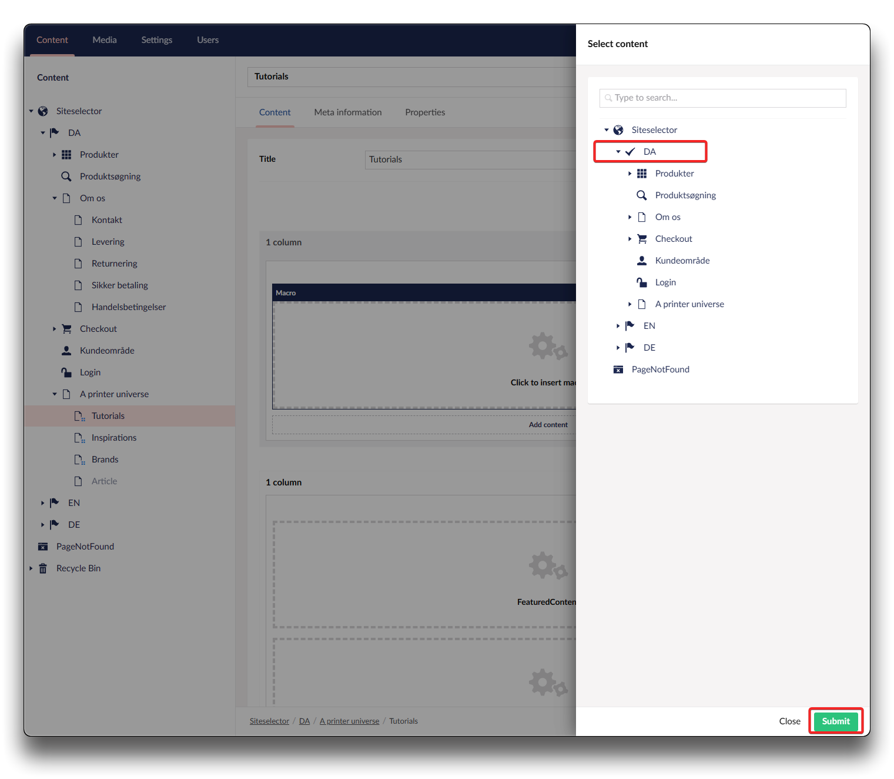Click the Kundeområde user icon in dialog
This screenshot has width=894, height=779.
[642, 261]
